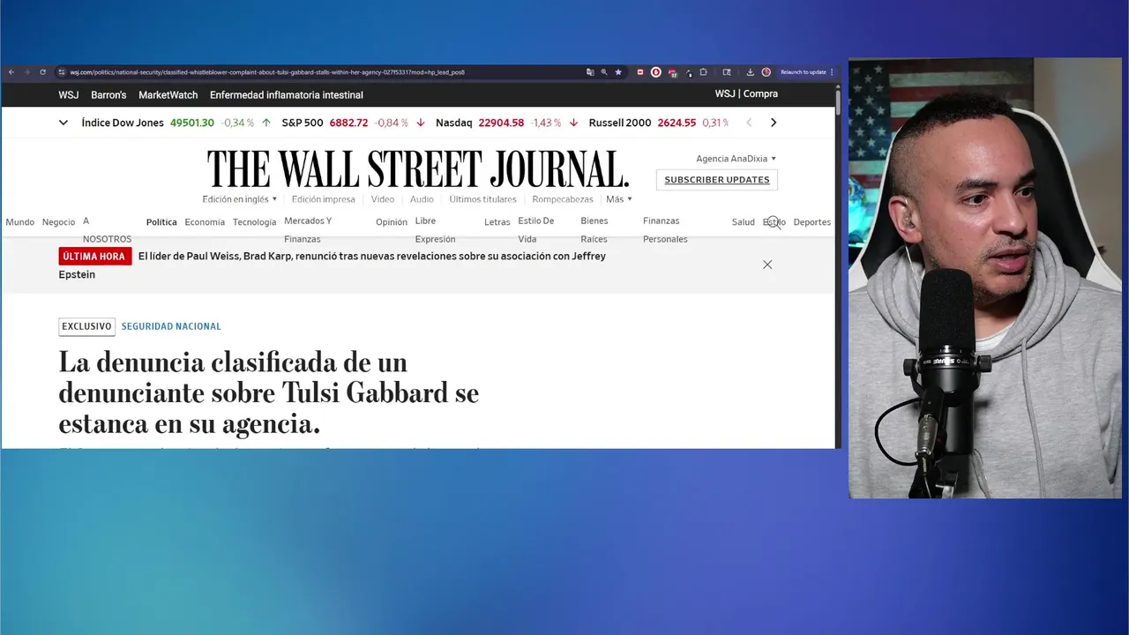Image resolution: width=1129 pixels, height=635 pixels.
Task: Select Mercados Y Finanzas in navigation
Action: pyautogui.click(x=308, y=230)
